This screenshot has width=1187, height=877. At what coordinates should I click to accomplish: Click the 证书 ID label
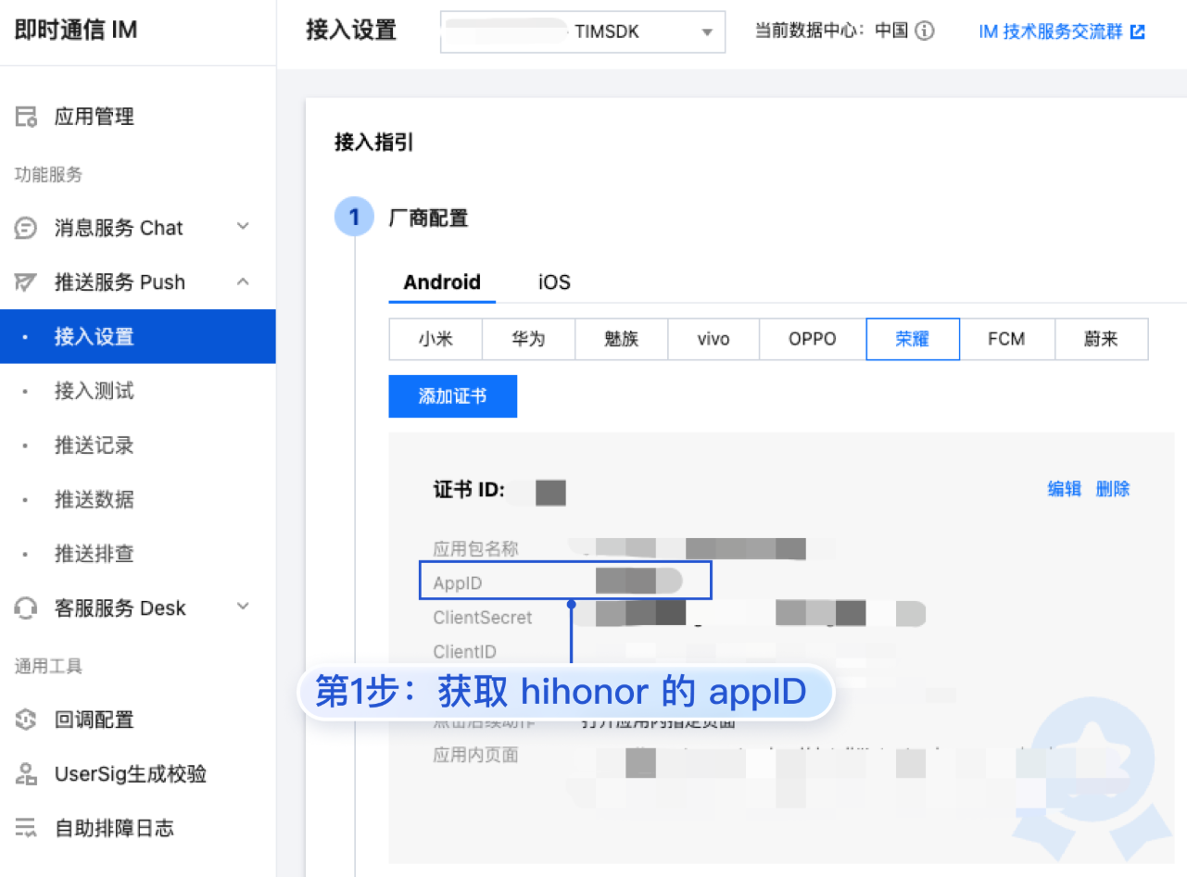[x=469, y=490]
